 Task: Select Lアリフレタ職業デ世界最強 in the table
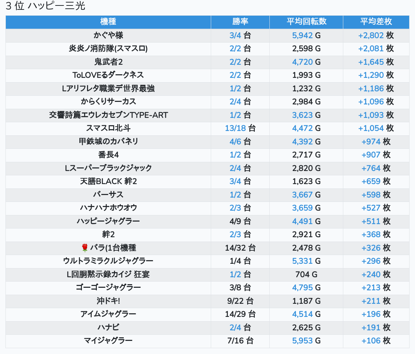(x=108, y=88)
